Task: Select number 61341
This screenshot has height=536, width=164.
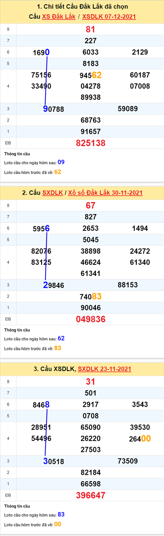Action: point(91,273)
